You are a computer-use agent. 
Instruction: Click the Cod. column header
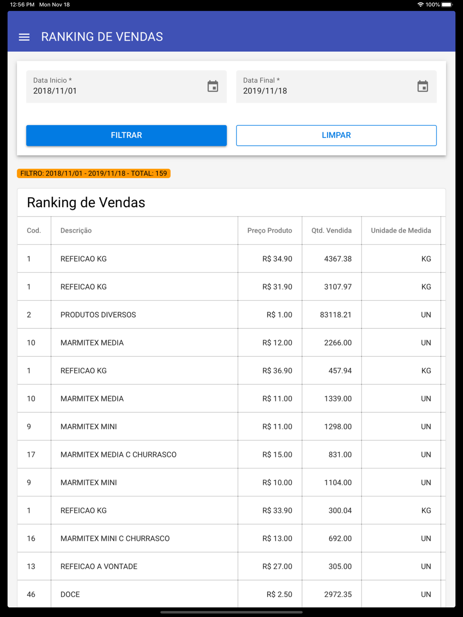(34, 230)
